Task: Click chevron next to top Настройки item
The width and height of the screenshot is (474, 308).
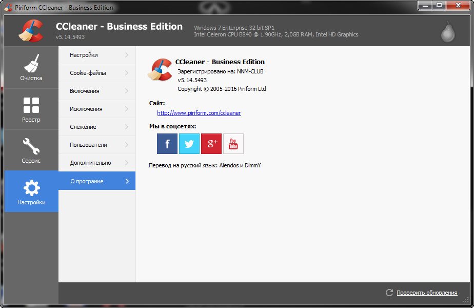Action: coord(127,55)
